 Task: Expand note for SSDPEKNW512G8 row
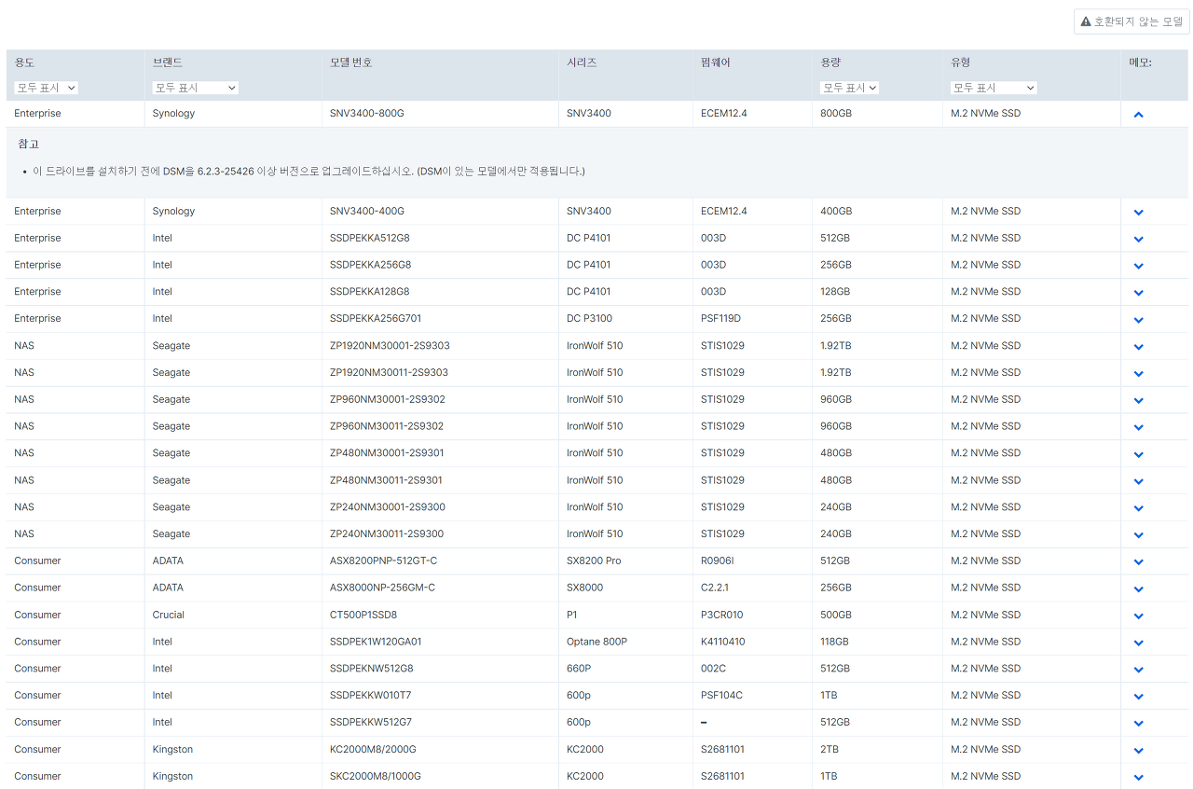click(x=1138, y=670)
